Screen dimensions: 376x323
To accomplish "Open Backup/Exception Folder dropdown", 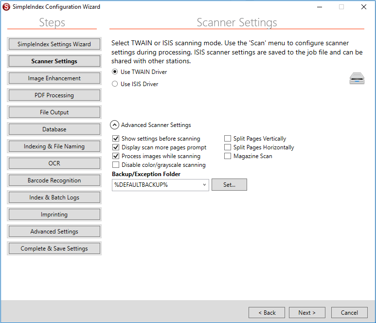I will (x=204, y=185).
